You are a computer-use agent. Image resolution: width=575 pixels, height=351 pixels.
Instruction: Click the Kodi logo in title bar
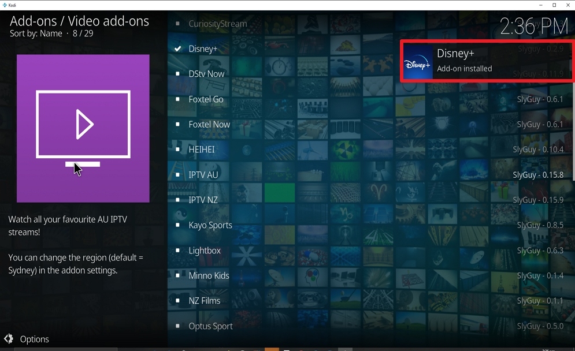[4, 5]
